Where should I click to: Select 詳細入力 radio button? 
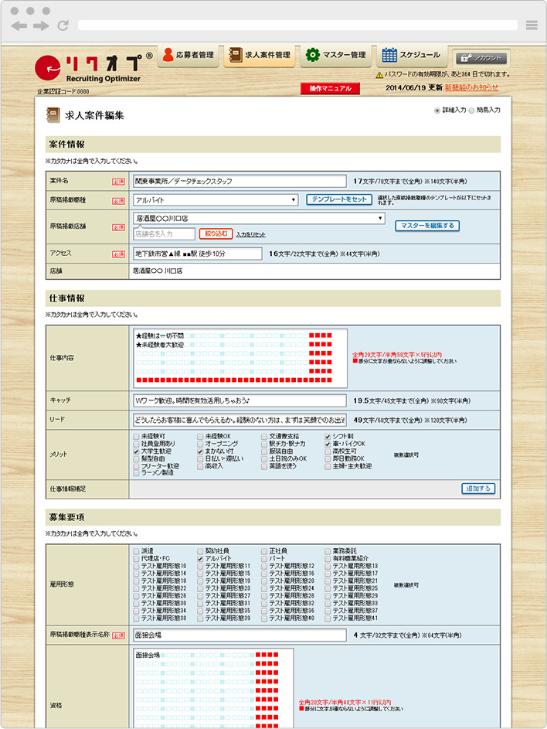(437, 111)
